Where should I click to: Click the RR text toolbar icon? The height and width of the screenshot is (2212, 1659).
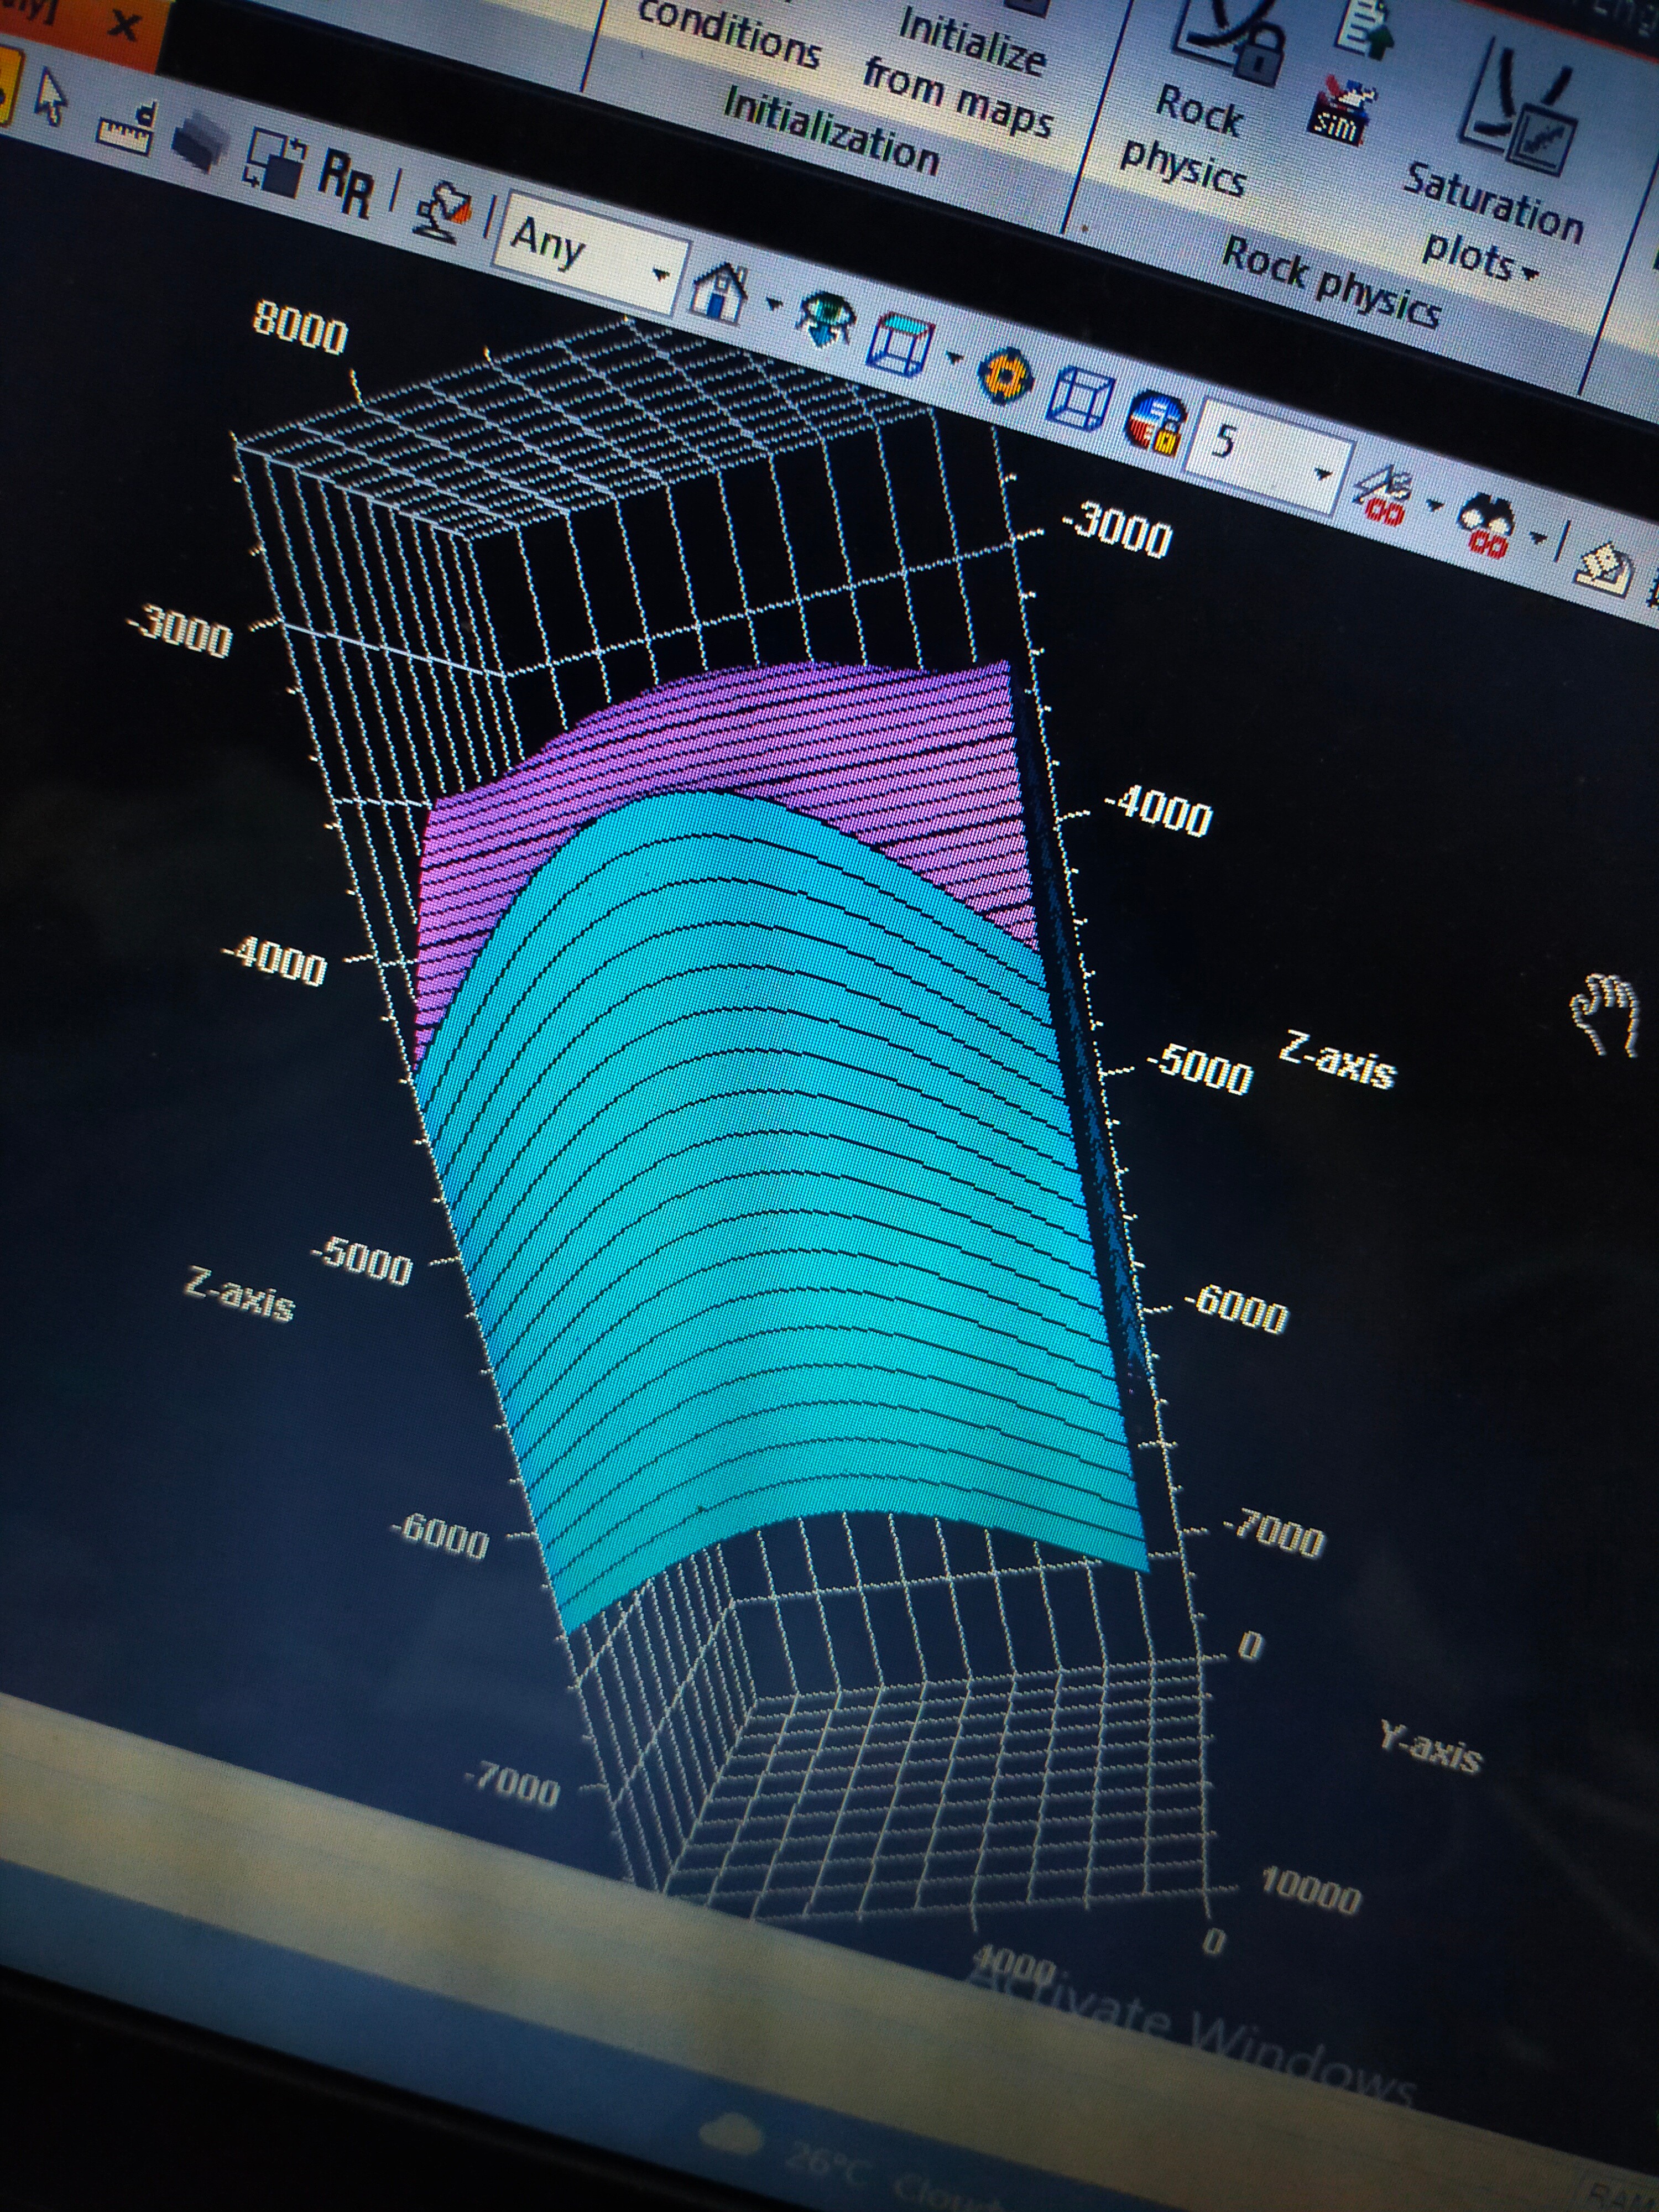click(346, 185)
